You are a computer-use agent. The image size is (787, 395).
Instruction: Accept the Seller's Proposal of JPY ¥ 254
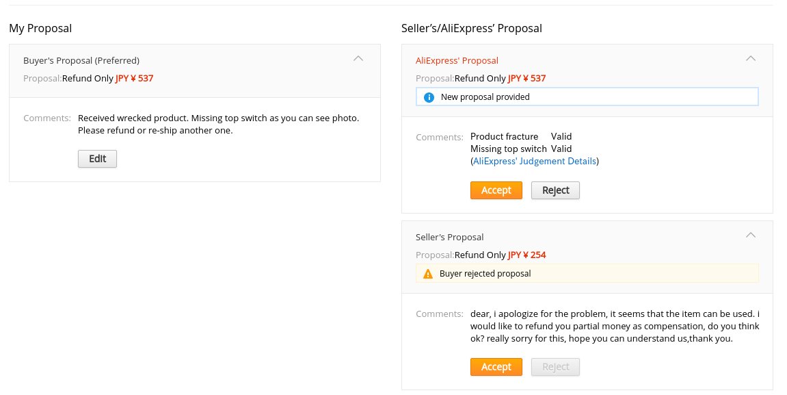[496, 367]
